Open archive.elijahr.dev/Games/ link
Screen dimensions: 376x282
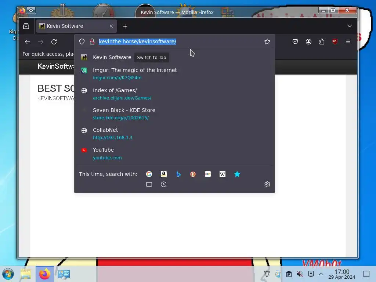click(x=122, y=98)
